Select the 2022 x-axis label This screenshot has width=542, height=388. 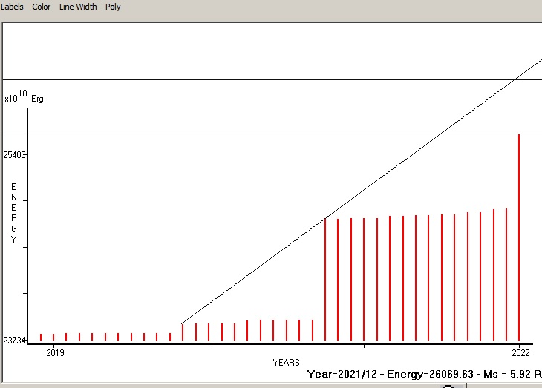[x=521, y=352]
